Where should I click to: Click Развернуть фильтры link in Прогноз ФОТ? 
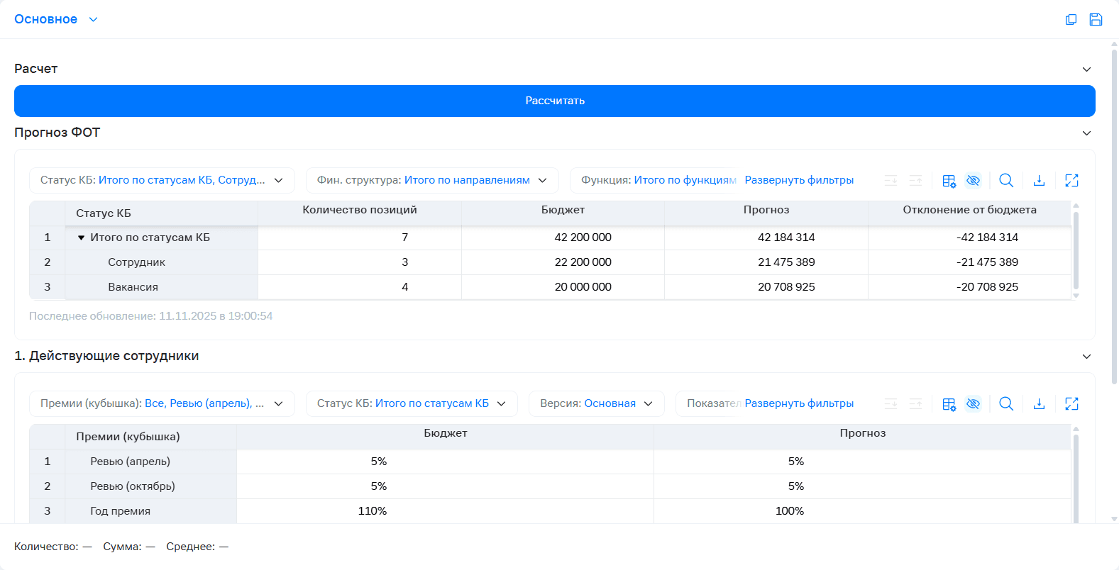click(799, 180)
